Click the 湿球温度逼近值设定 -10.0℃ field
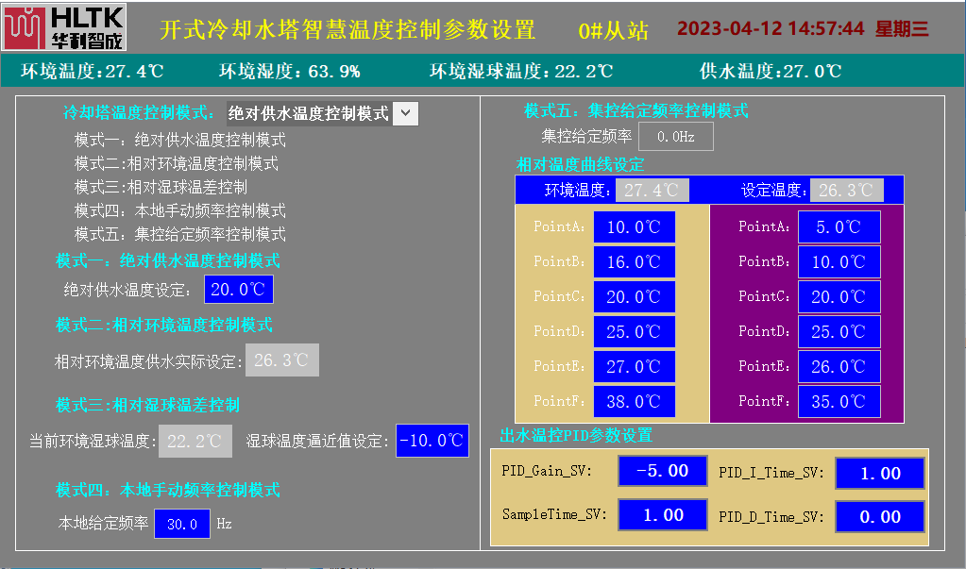The height and width of the screenshot is (569, 966). (432, 441)
